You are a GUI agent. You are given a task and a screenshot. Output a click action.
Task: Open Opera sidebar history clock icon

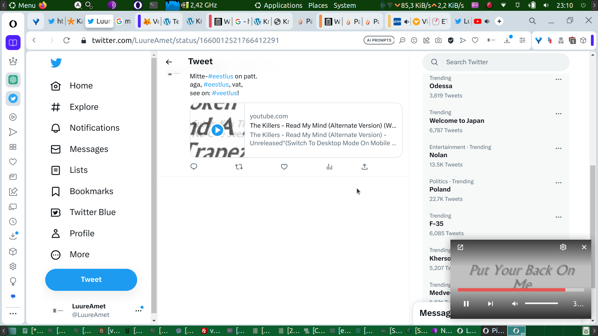point(13,222)
